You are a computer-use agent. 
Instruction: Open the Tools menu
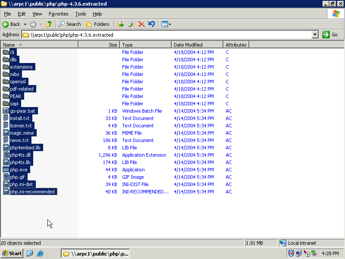(x=81, y=14)
